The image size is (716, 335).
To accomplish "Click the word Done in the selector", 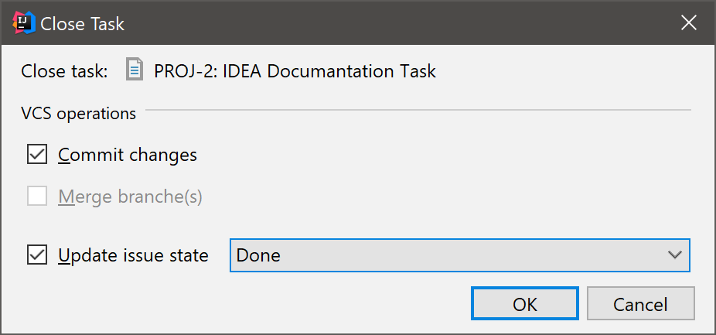I will point(258,255).
